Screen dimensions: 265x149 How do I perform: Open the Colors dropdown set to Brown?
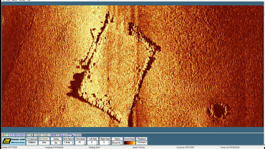tap(121, 143)
